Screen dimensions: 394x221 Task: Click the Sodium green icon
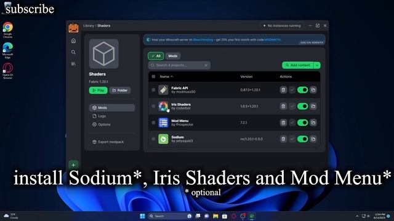tap(163, 139)
